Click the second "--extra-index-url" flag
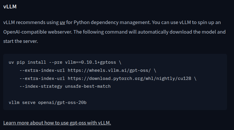The width and height of the screenshot is (234, 130). (x=42, y=78)
